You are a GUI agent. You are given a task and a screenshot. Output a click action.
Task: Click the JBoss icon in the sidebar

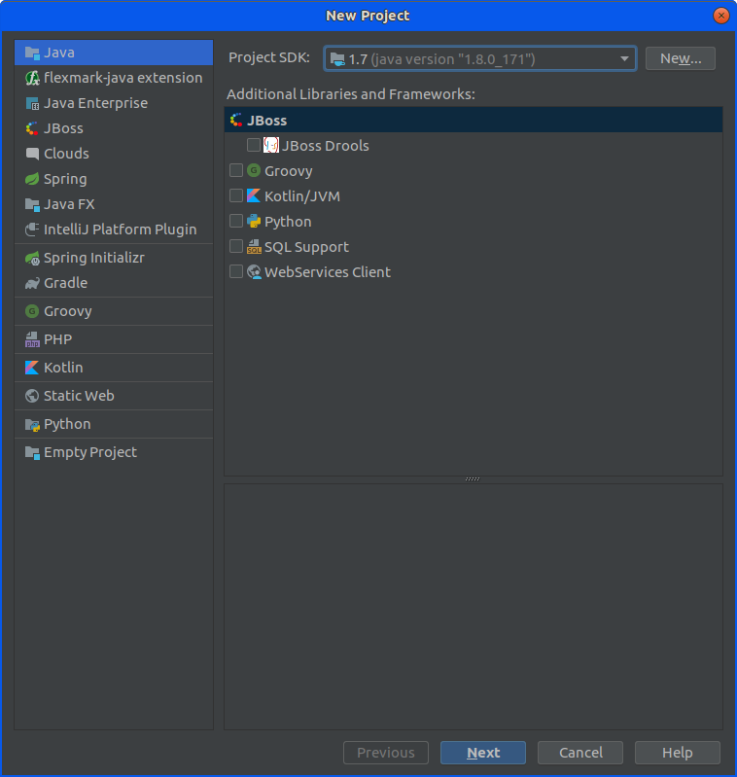coord(32,128)
